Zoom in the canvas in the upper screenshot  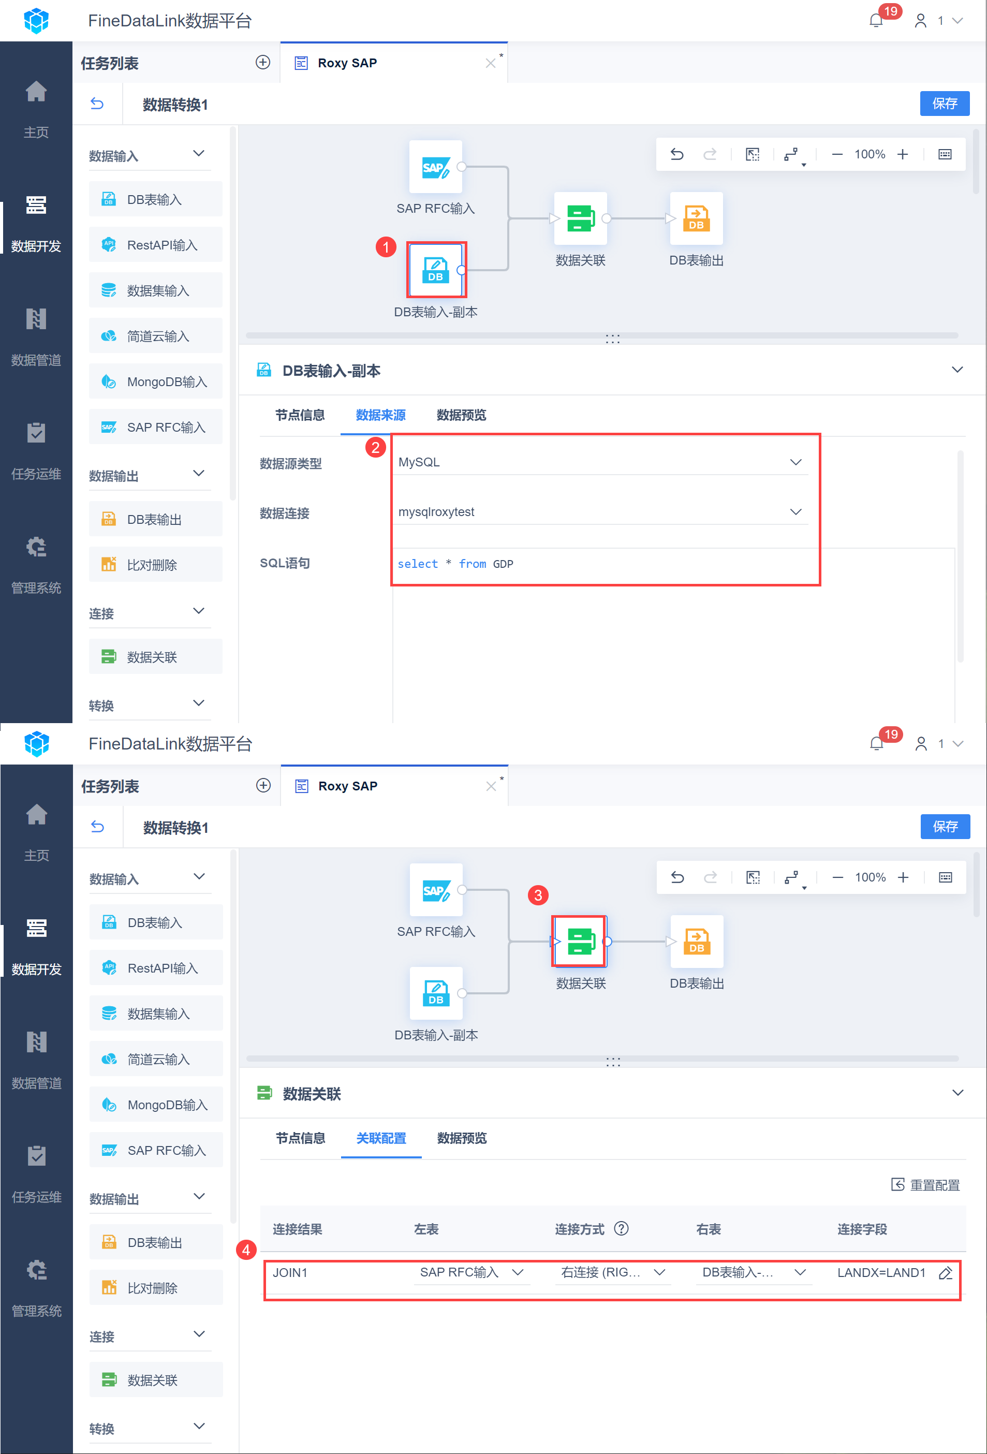(x=903, y=154)
